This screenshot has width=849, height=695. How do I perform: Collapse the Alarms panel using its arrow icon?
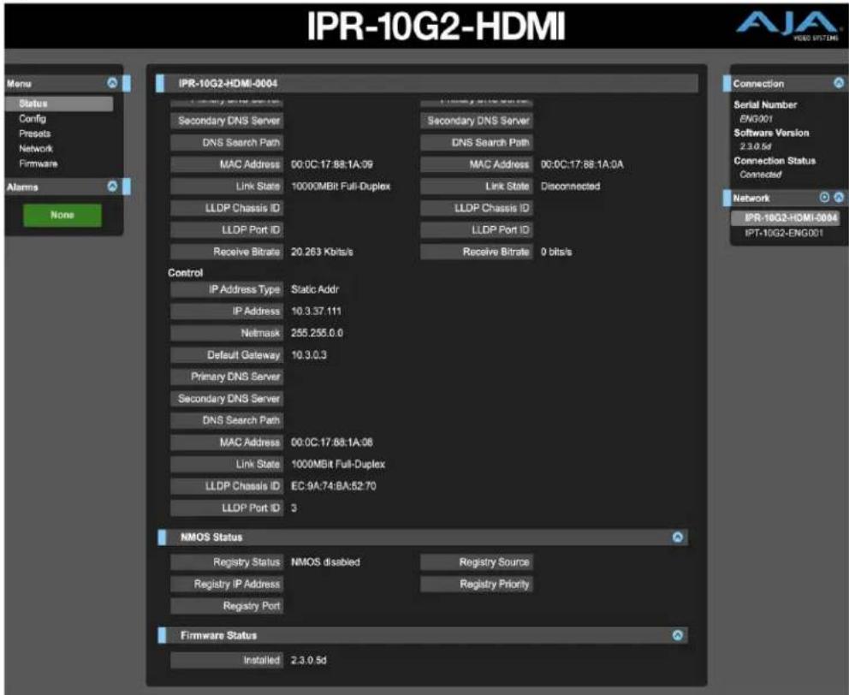pyautogui.click(x=112, y=186)
